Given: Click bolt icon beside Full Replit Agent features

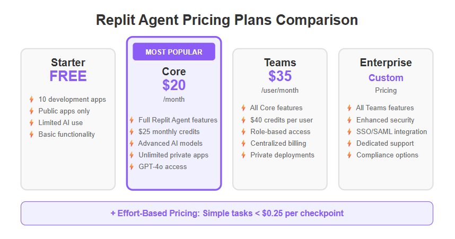Looking at the screenshot, I should click(132, 120).
